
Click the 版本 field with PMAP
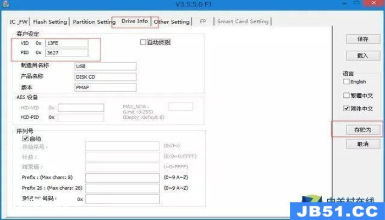tap(106, 87)
